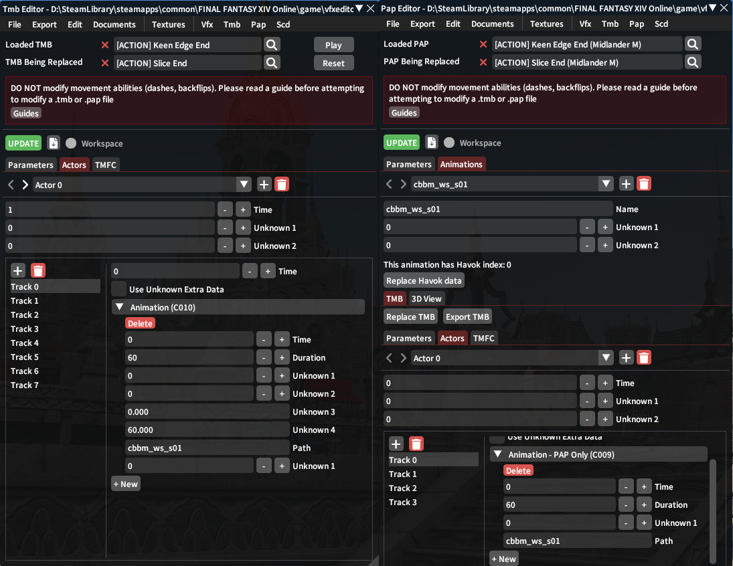Toggle Workspace indicator in Tmb Editor
The height and width of the screenshot is (566, 733).
point(71,143)
